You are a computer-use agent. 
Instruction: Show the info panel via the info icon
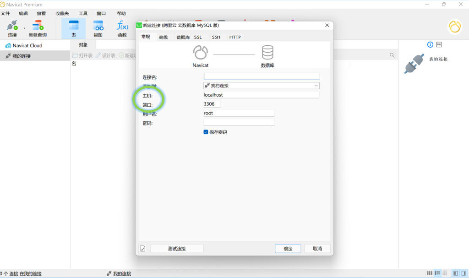tap(430, 44)
